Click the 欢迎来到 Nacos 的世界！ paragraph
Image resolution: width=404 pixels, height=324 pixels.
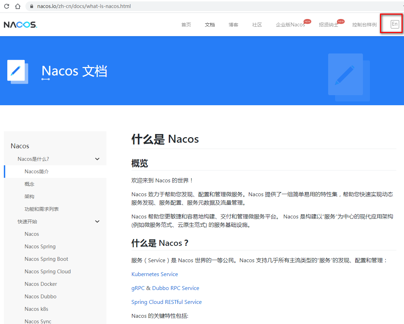(x=162, y=181)
